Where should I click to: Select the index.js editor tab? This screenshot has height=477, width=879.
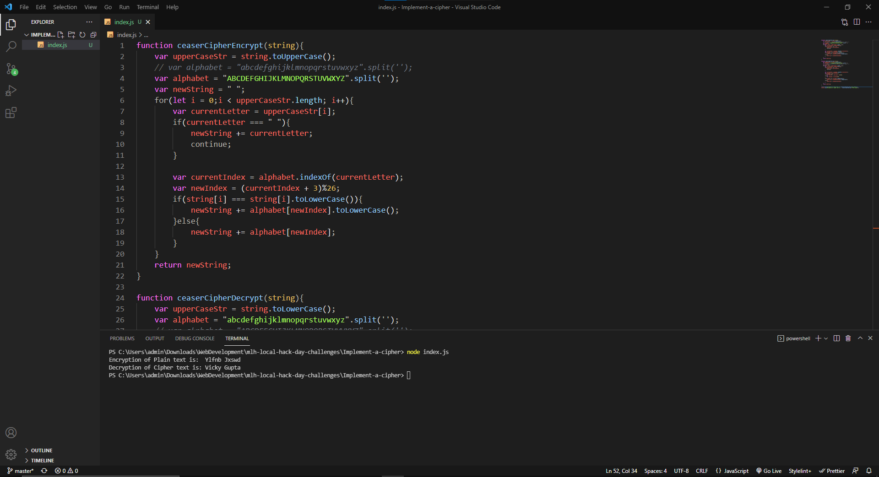click(124, 22)
